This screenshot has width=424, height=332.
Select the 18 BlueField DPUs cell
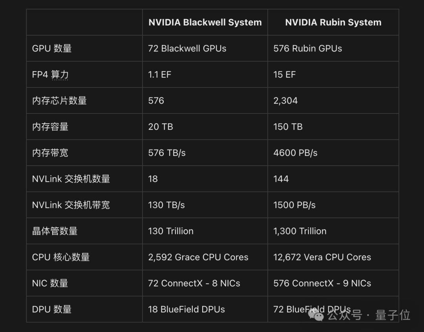186,309
